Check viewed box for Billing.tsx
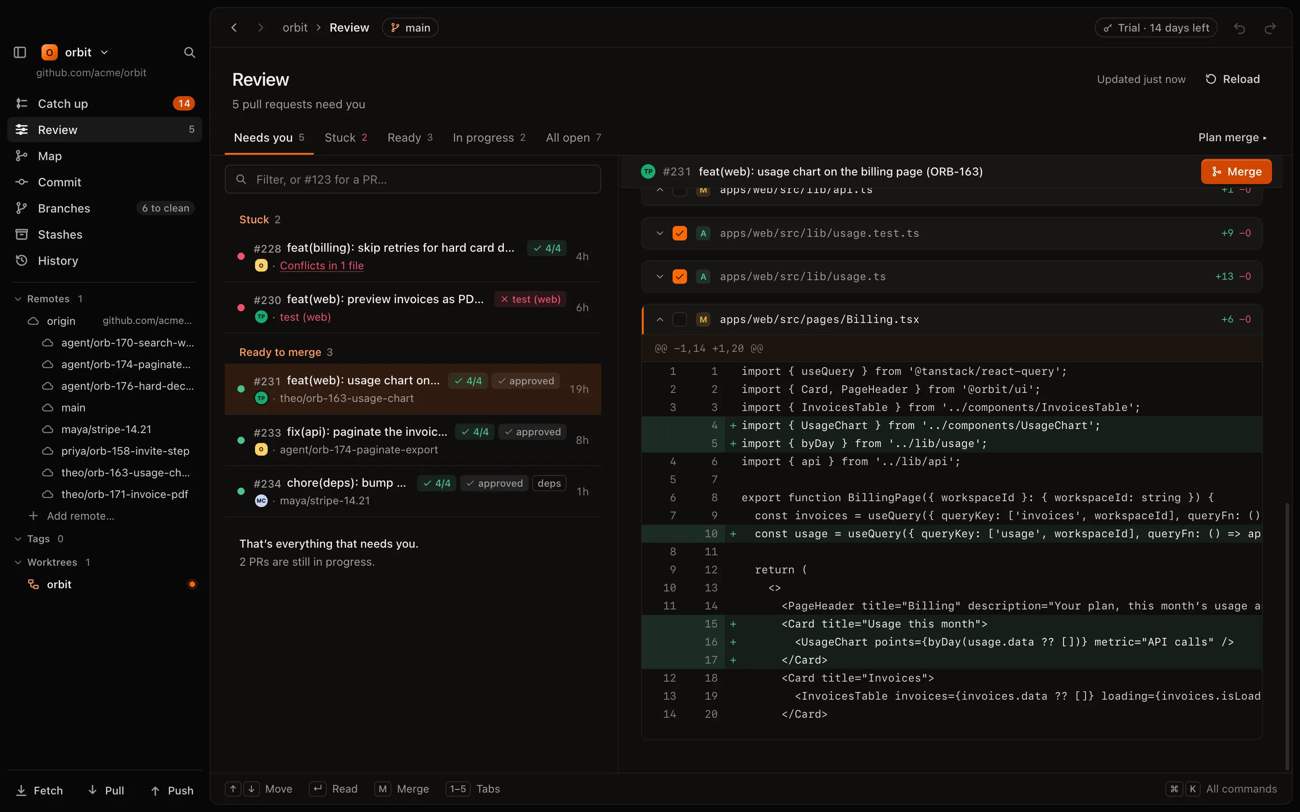This screenshot has height=812, width=1300. [679, 319]
